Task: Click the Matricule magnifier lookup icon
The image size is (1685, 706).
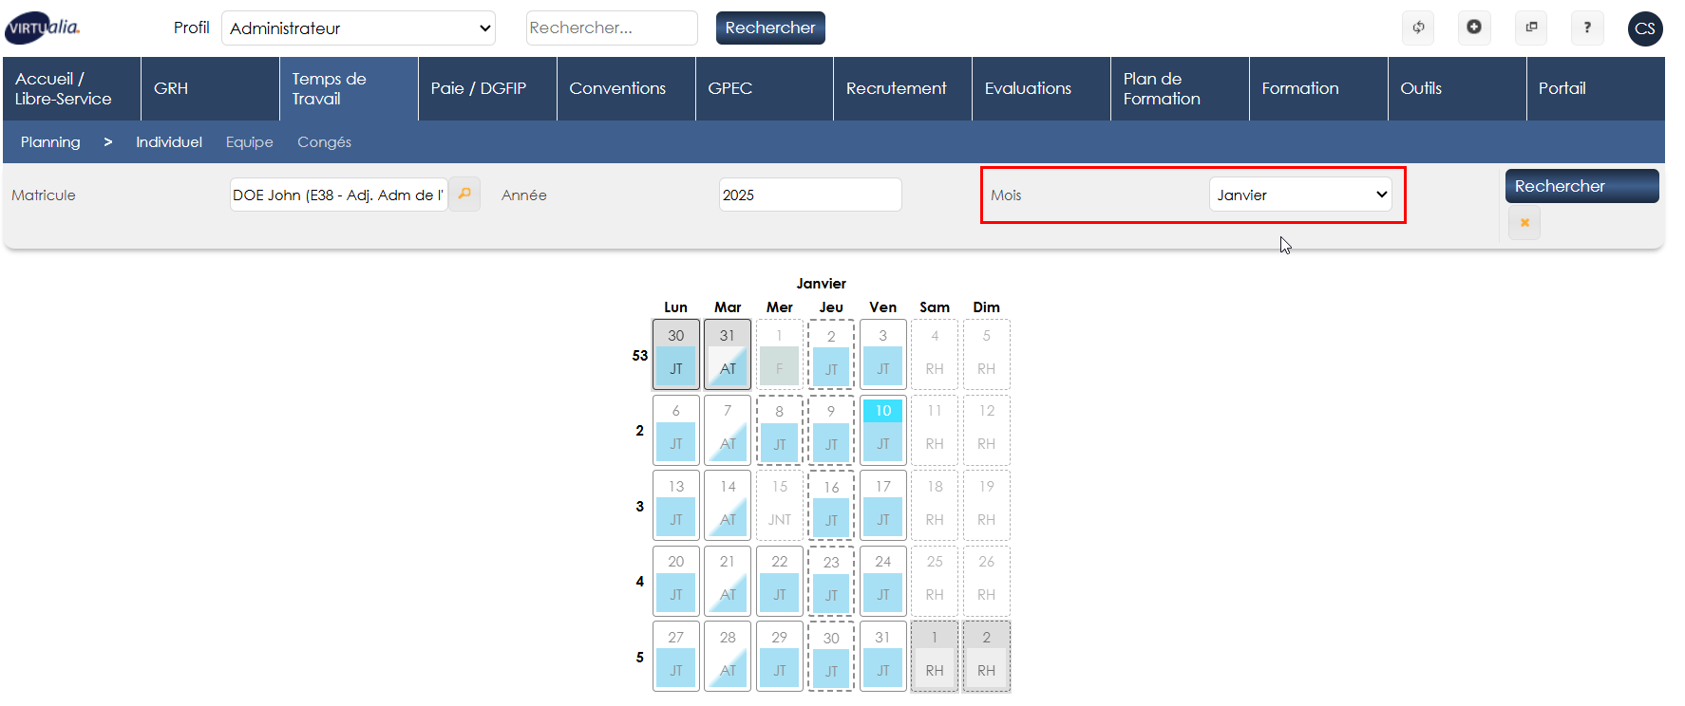Action: [464, 194]
